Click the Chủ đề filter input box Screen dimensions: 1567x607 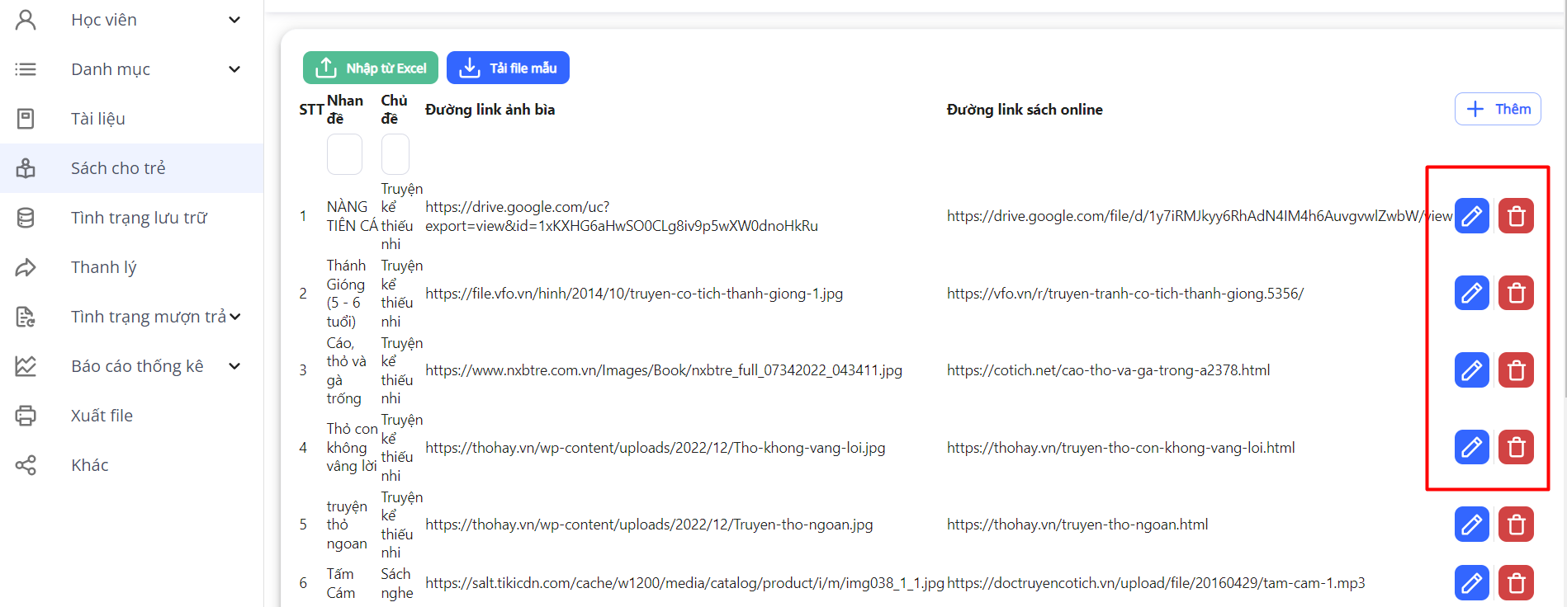click(x=395, y=154)
